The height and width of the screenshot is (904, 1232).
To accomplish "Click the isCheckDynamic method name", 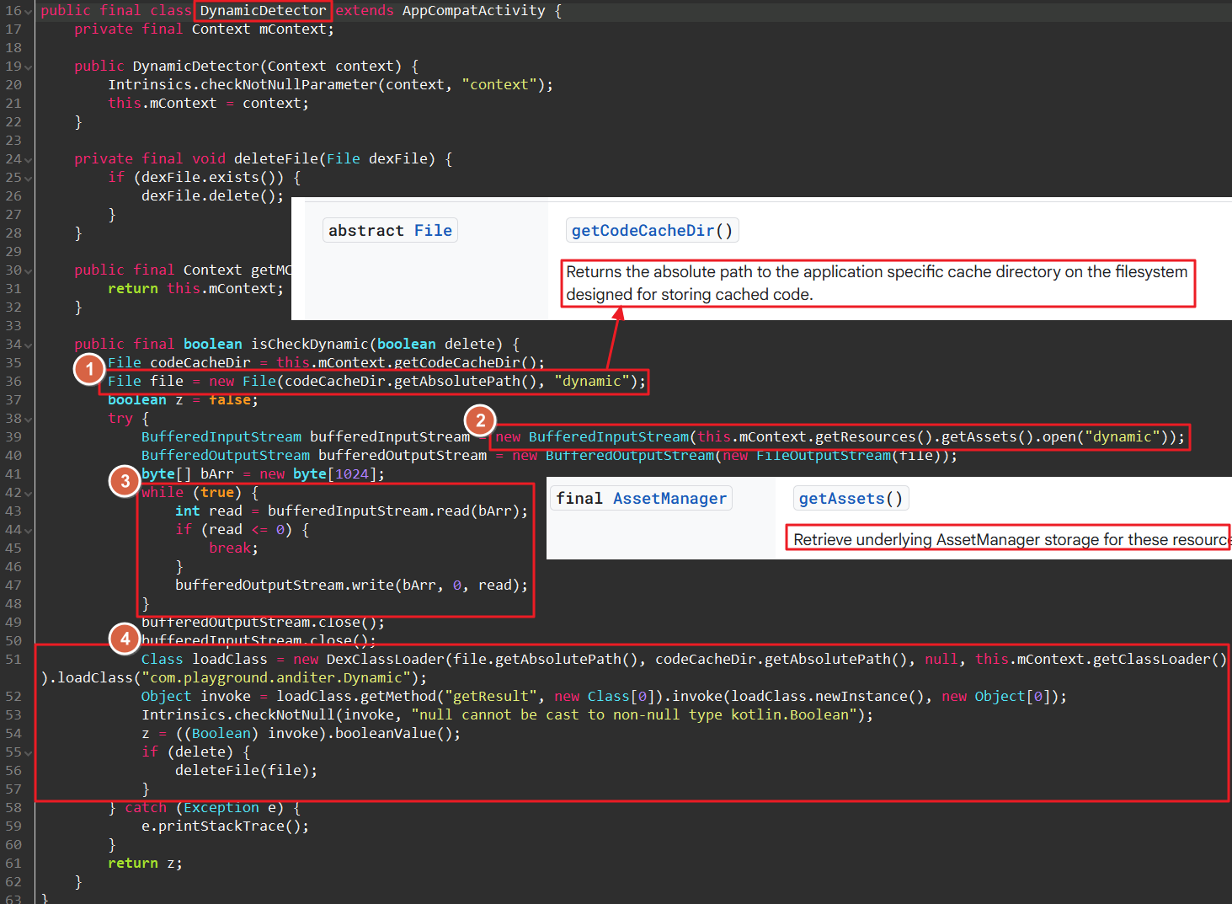I will (310, 345).
